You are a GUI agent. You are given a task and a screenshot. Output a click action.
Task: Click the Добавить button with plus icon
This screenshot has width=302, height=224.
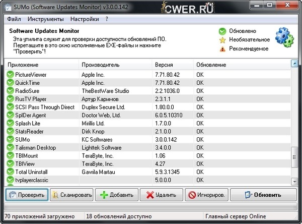(x=117, y=195)
